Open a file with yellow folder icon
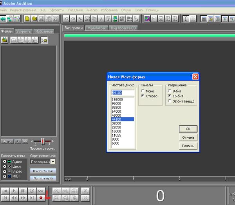 point(34,19)
